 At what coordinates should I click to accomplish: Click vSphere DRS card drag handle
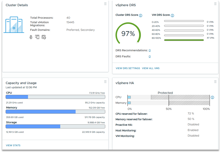coord(215,4)
